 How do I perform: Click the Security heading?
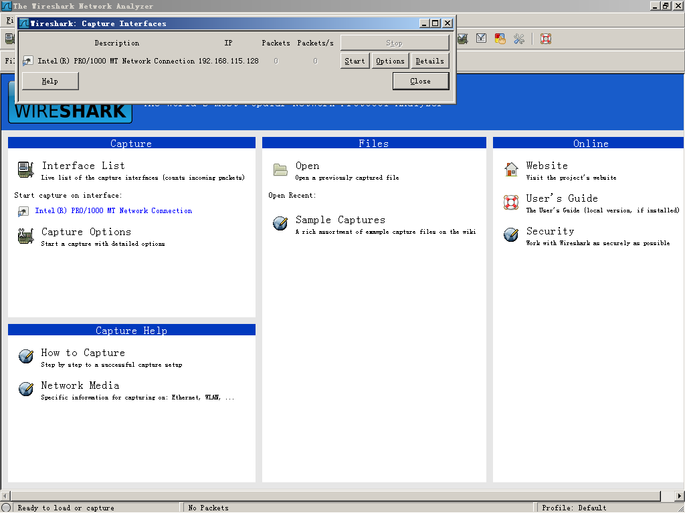[x=550, y=231]
